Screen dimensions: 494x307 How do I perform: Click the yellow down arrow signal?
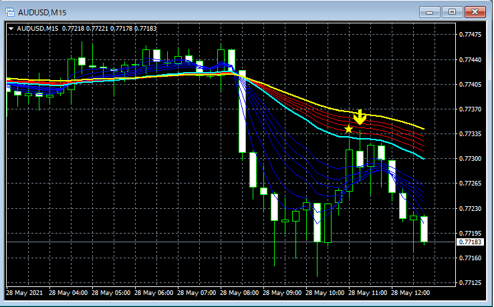coord(360,117)
